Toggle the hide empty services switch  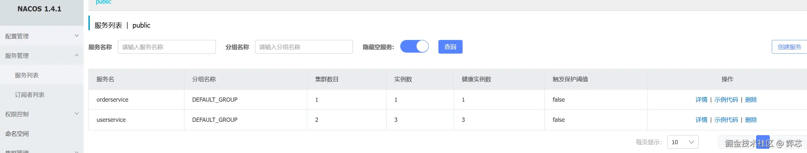click(414, 46)
